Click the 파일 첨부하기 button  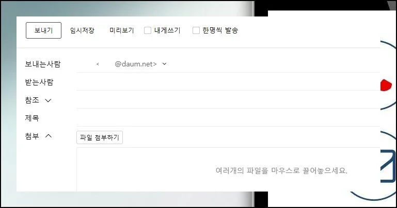[100, 137]
